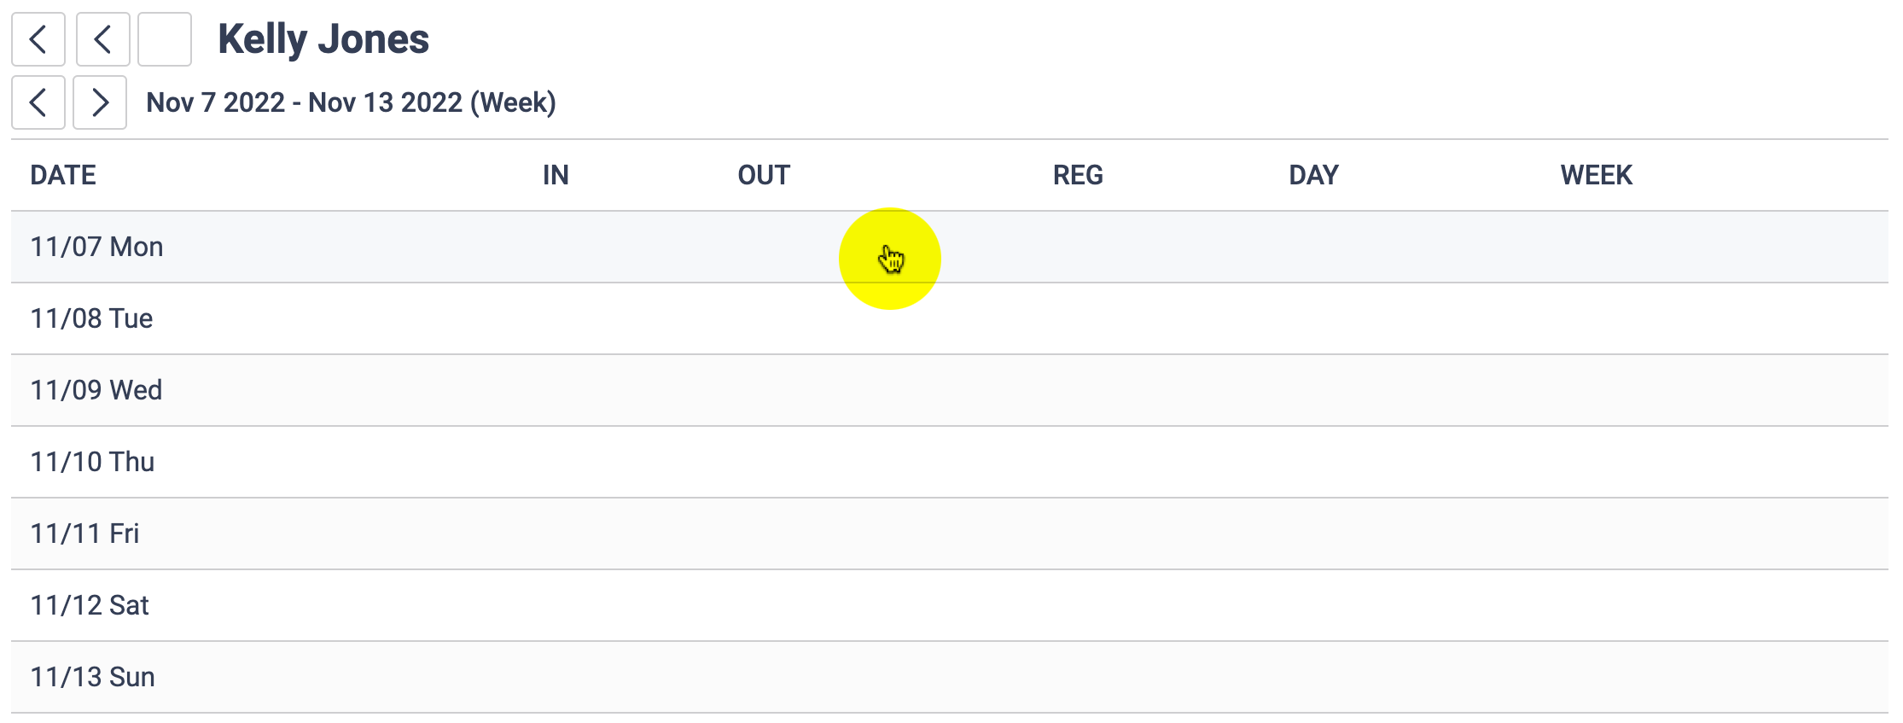Advance to the next week
The image size is (1903, 723).
(x=100, y=102)
